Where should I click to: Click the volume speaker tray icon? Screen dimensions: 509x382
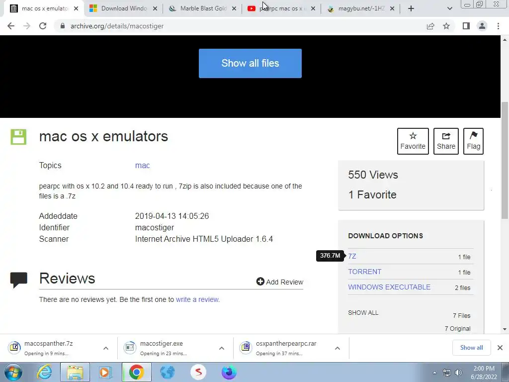pyautogui.click(x=458, y=373)
